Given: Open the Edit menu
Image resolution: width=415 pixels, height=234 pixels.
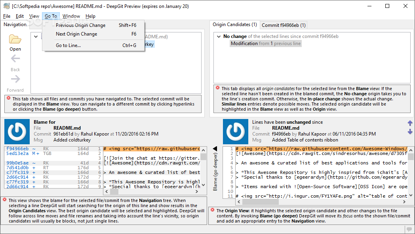Looking at the screenshot, I should pyautogui.click(x=19, y=16).
